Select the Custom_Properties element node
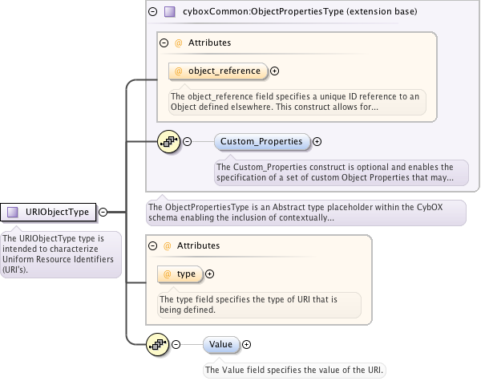The image size is (481, 381). point(261,142)
